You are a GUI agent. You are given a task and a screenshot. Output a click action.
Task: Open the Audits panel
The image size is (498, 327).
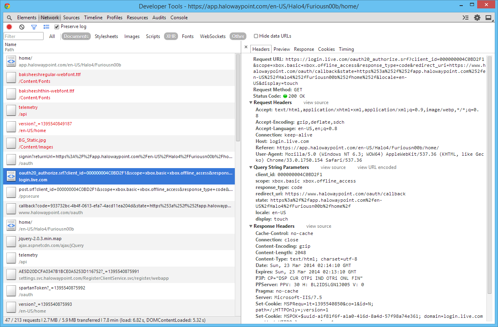pos(159,18)
